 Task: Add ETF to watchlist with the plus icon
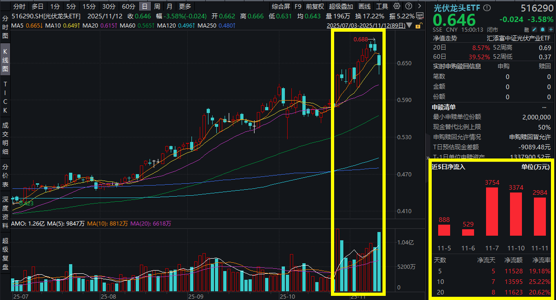550,29
